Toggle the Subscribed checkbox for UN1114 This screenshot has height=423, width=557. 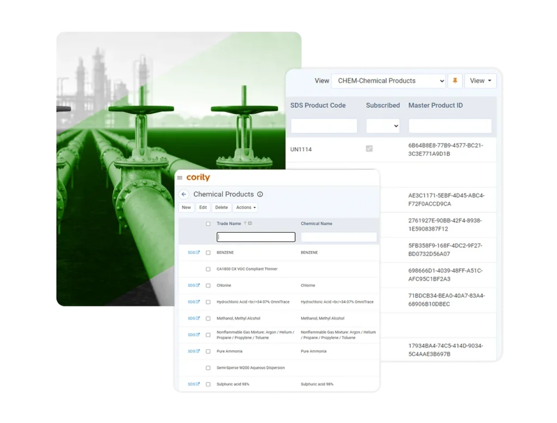pyautogui.click(x=369, y=148)
